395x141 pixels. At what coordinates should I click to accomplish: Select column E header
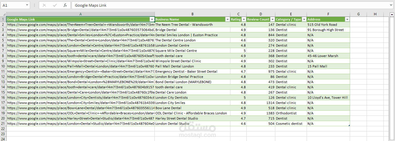pyautogui.click(x=291, y=14)
